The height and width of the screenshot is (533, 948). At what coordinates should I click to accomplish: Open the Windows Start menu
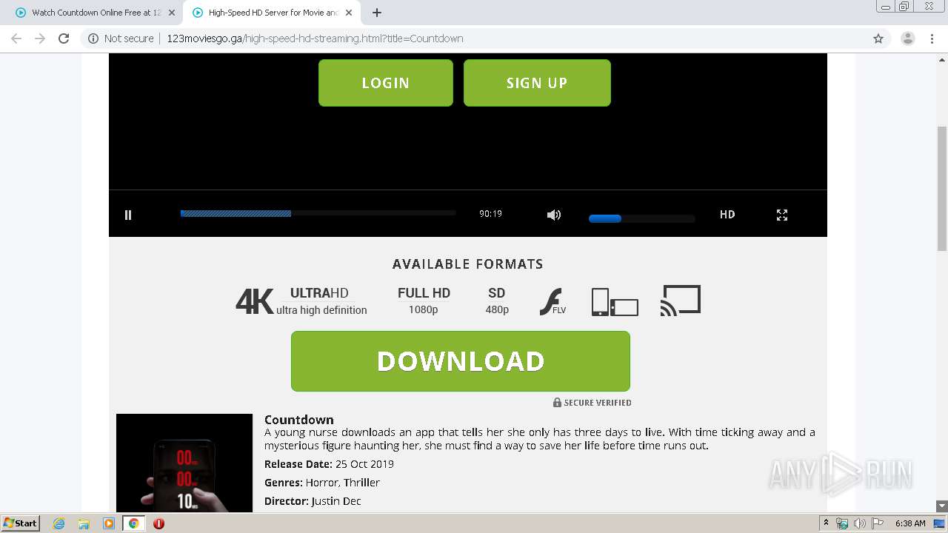[21, 523]
